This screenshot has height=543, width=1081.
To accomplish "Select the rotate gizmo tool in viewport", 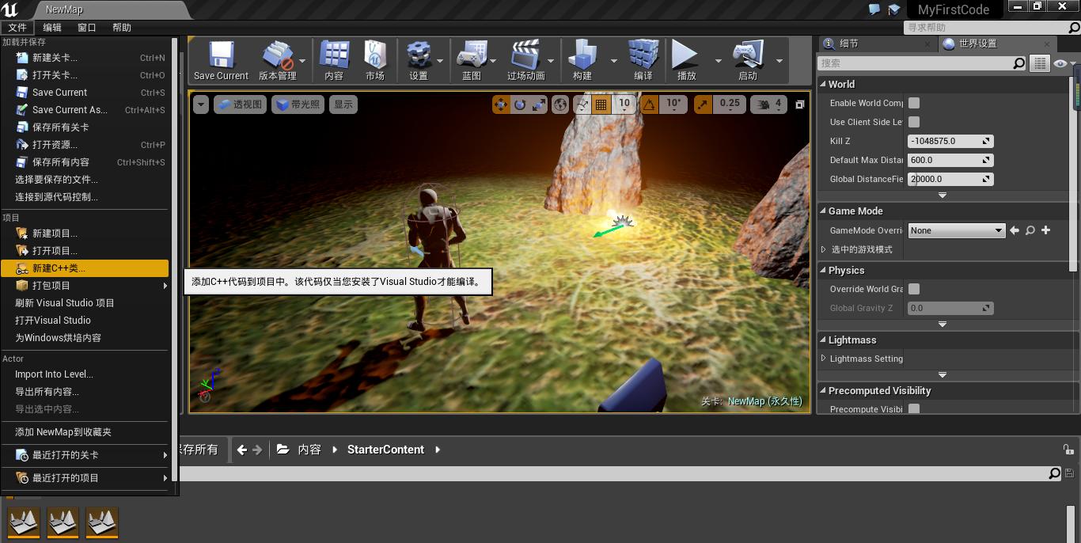I will (520, 104).
